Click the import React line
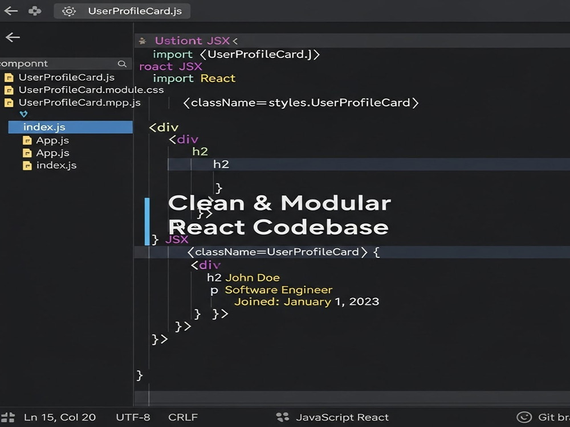The width and height of the screenshot is (570, 427). pyautogui.click(x=194, y=79)
